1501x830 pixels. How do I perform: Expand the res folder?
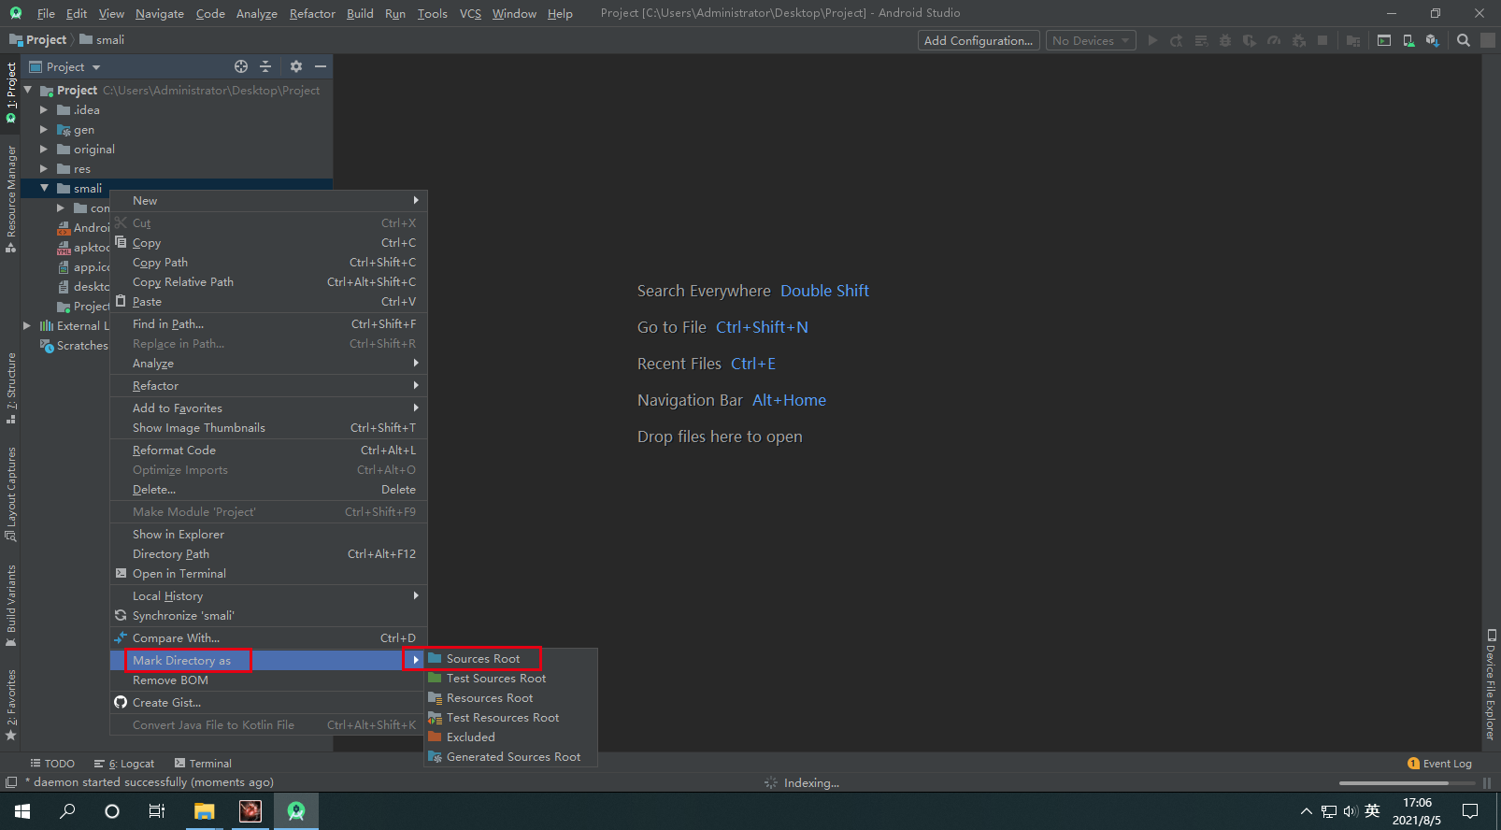click(x=44, y=168)
